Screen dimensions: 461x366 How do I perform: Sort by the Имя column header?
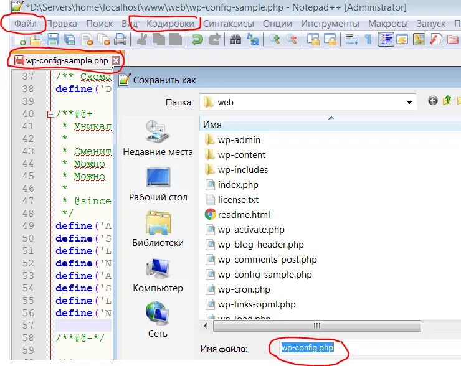(331, 124)
